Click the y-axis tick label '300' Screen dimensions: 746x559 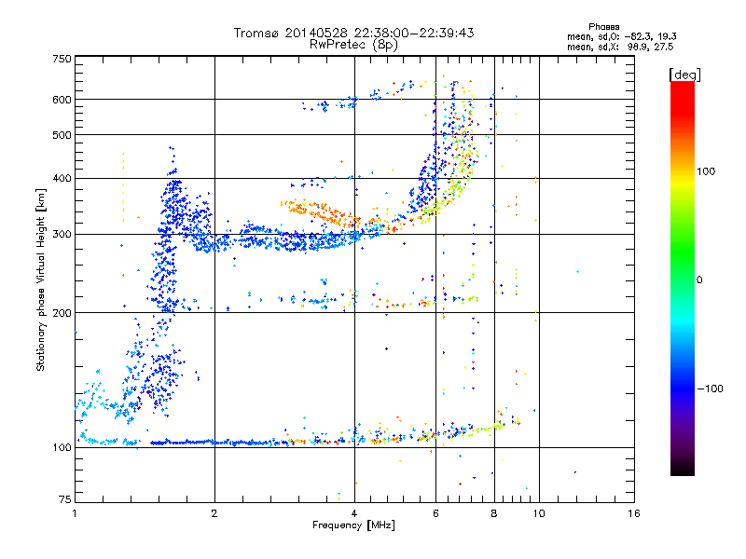click(x=62, y=235)
